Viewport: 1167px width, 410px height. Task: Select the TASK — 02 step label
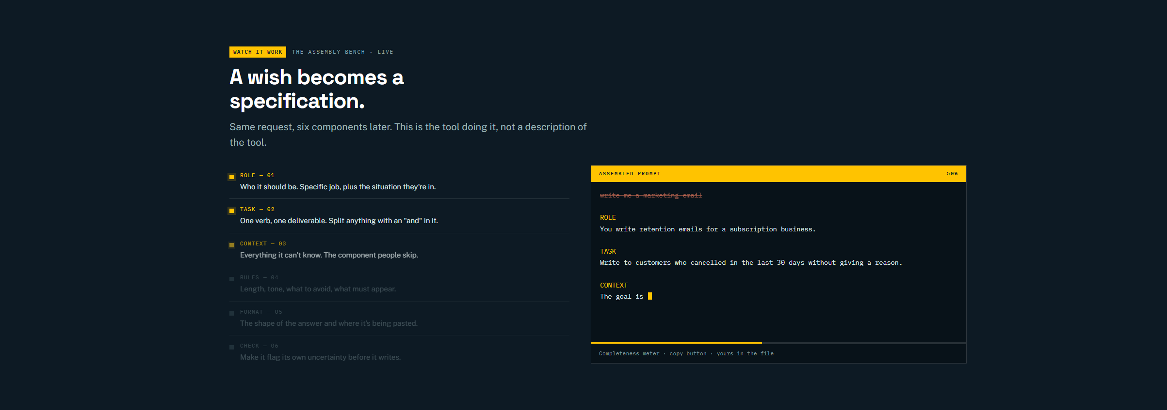(257, 209)
